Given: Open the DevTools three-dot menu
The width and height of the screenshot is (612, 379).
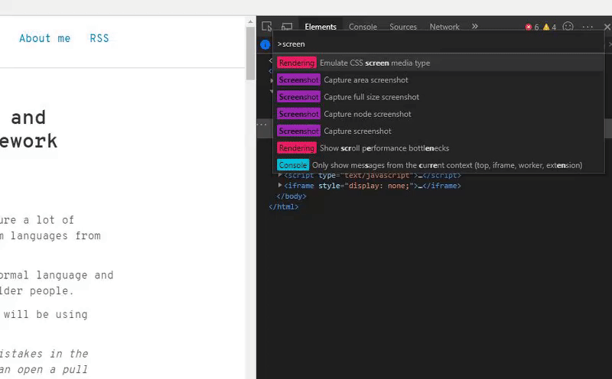Looking at the screenshot, I should pos(588,27).
